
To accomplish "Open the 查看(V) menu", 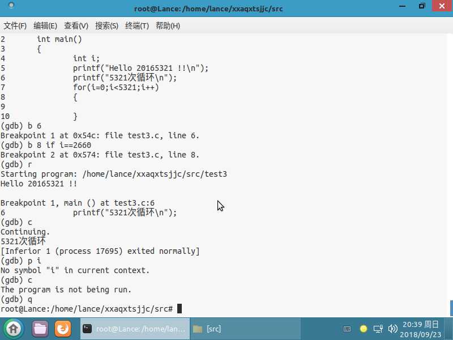I will tap(76, 26).
